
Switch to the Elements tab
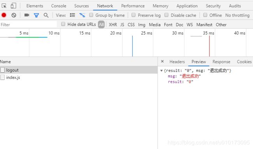(35, 6)
